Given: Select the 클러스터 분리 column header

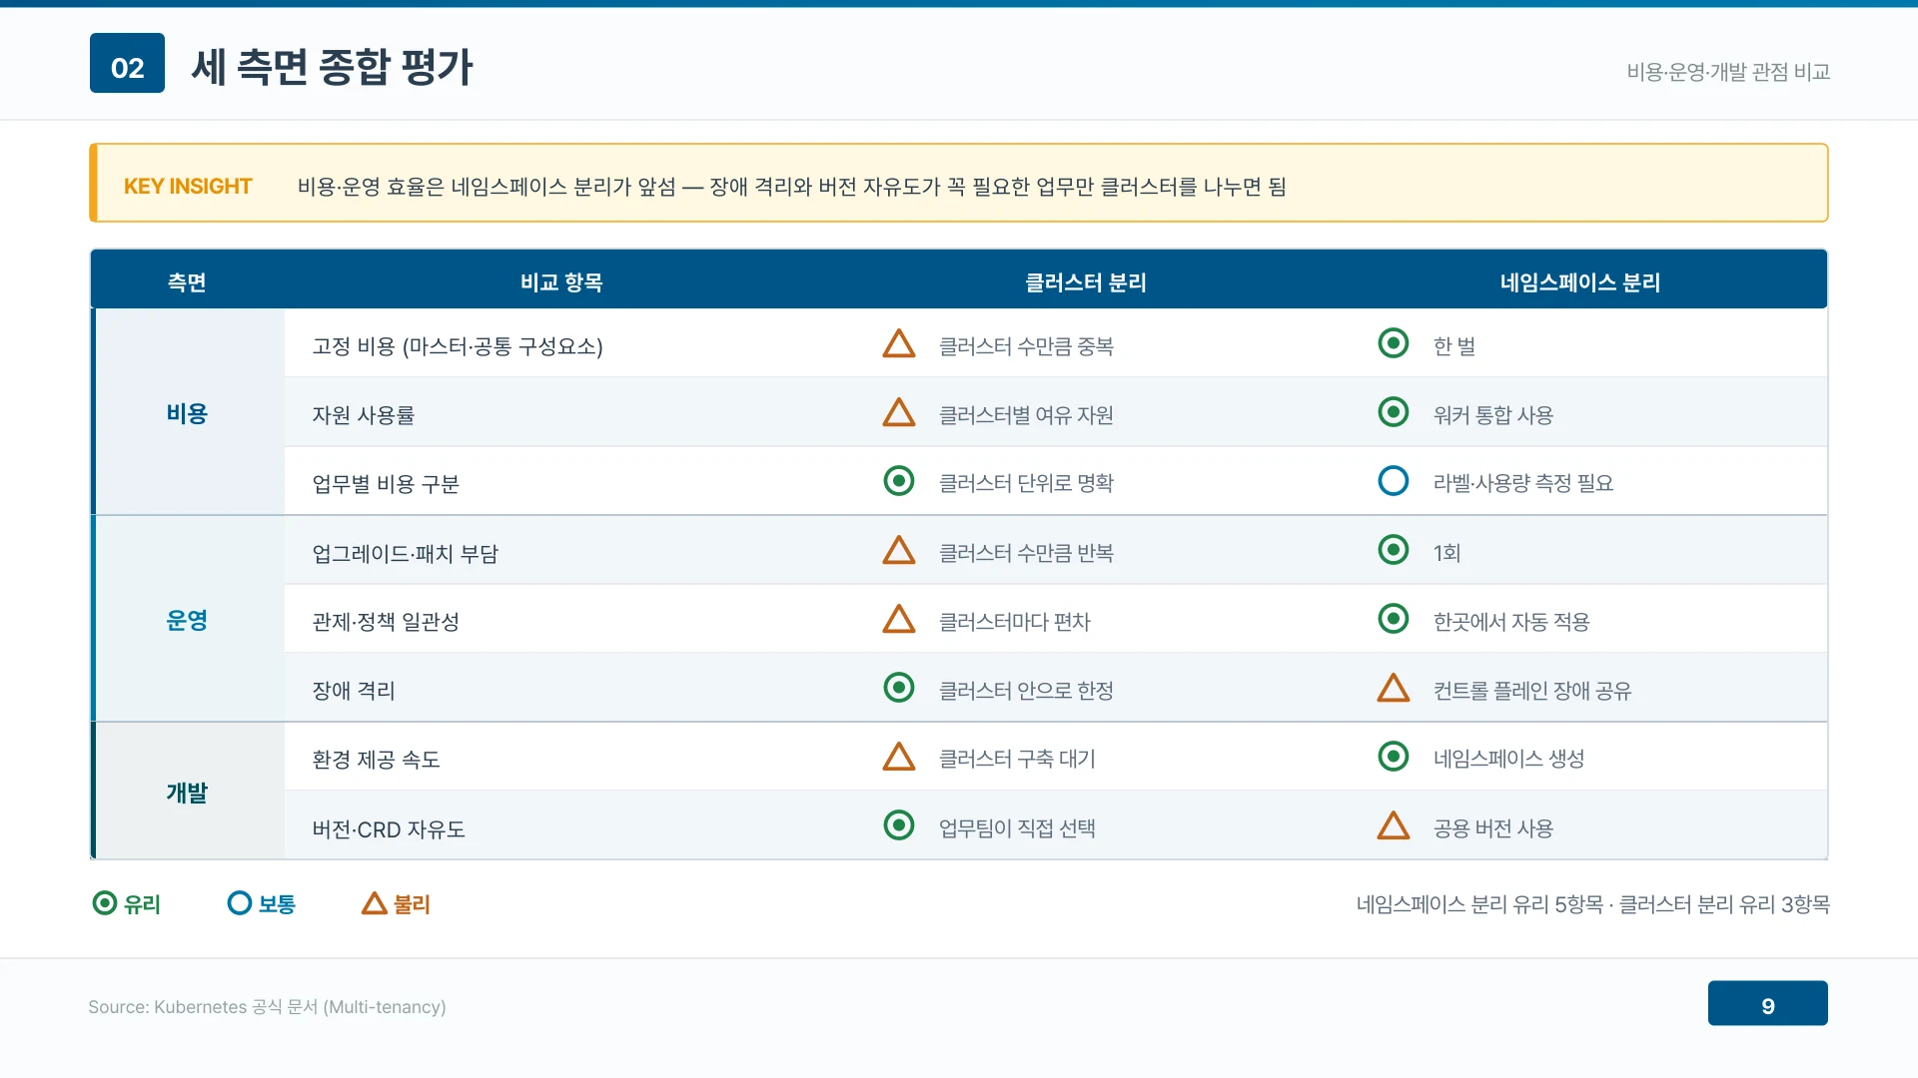Looking at the screenshot, I should tap(1086, 282).
